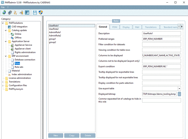Click the globe refresh toolbar icon

[x=4, y=12]
